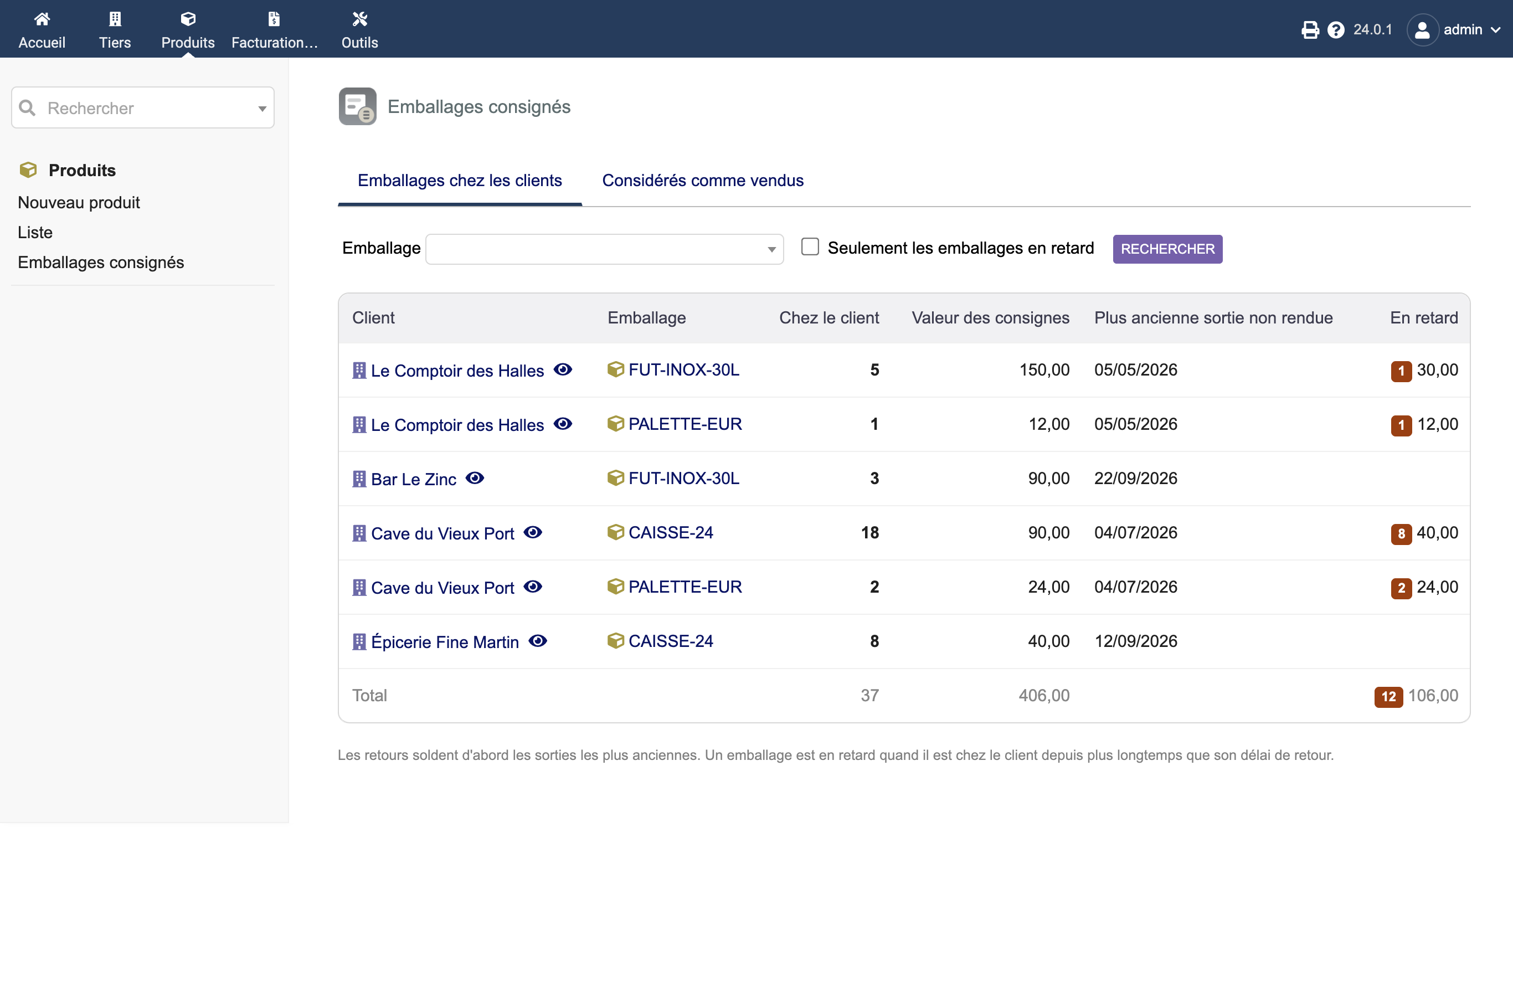Click the package icon of Épicerie CAISSE-24
The width and height of the screenshot is (1513, 997).
point(615,640)
